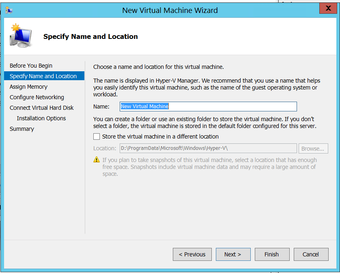Click the Finish button
This screenshot has width=340, height=273.
click(x=272, y=254)
